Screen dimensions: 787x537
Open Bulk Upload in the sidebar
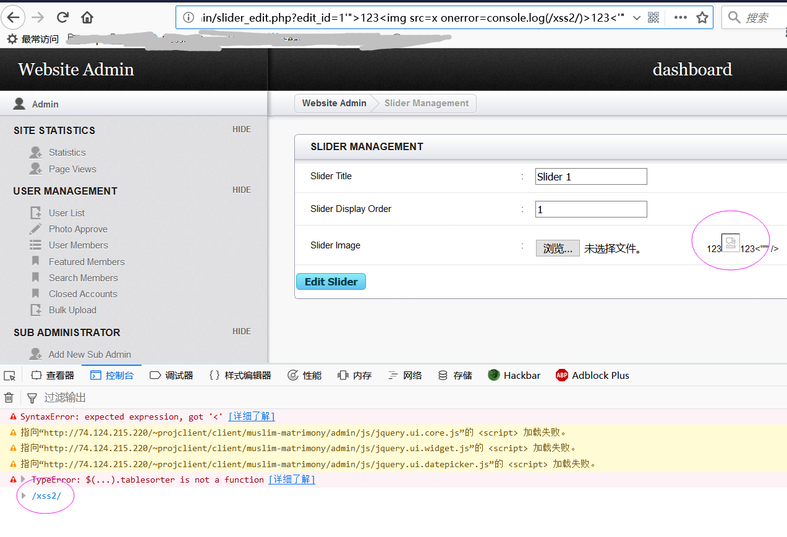(72, 310)
